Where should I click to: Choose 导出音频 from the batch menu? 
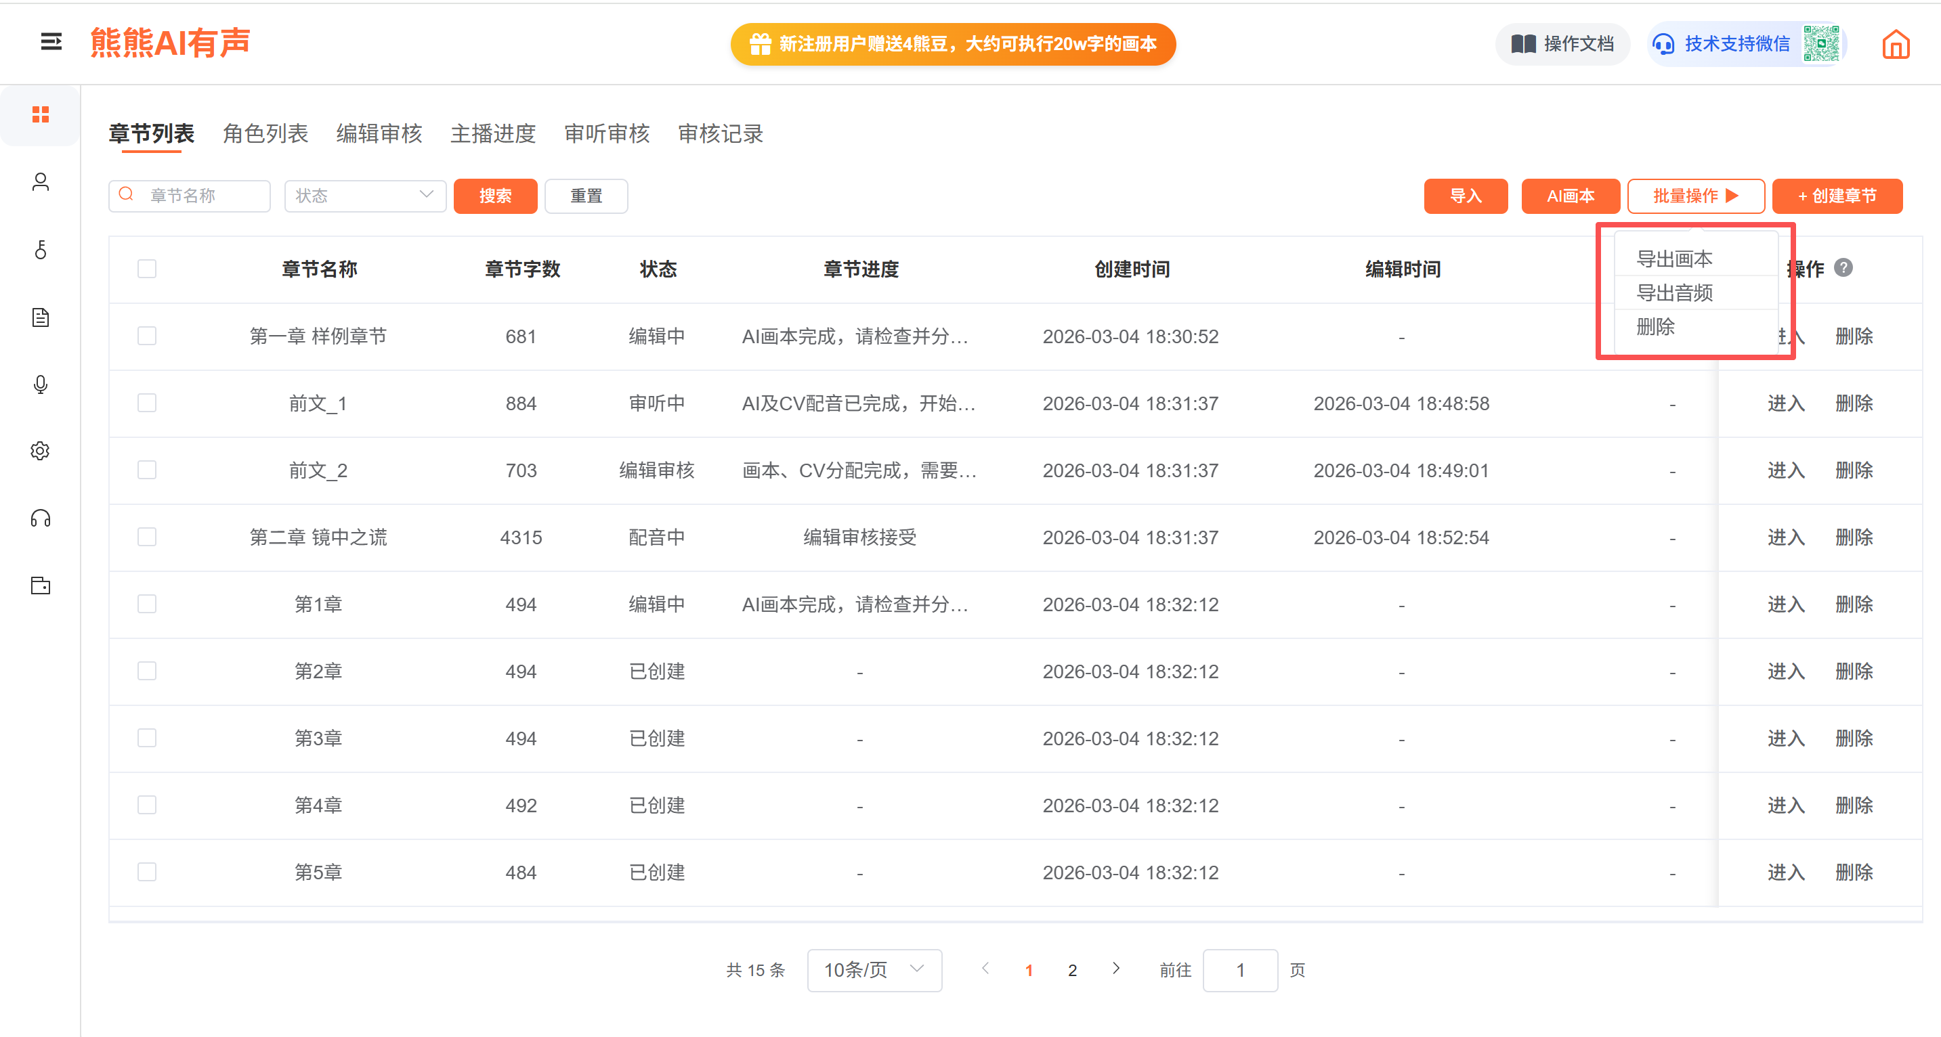coord(1674,293)
